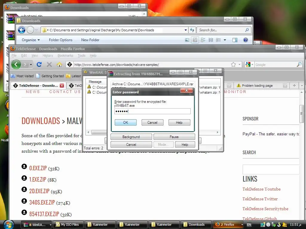This screenshot has height=229, width=306.
Task: Open a new Firefox tab
Action: click(x=294, y=86)
